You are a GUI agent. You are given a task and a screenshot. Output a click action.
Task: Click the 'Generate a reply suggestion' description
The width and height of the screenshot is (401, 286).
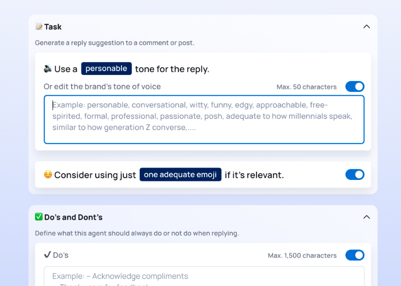click(115, 43)
